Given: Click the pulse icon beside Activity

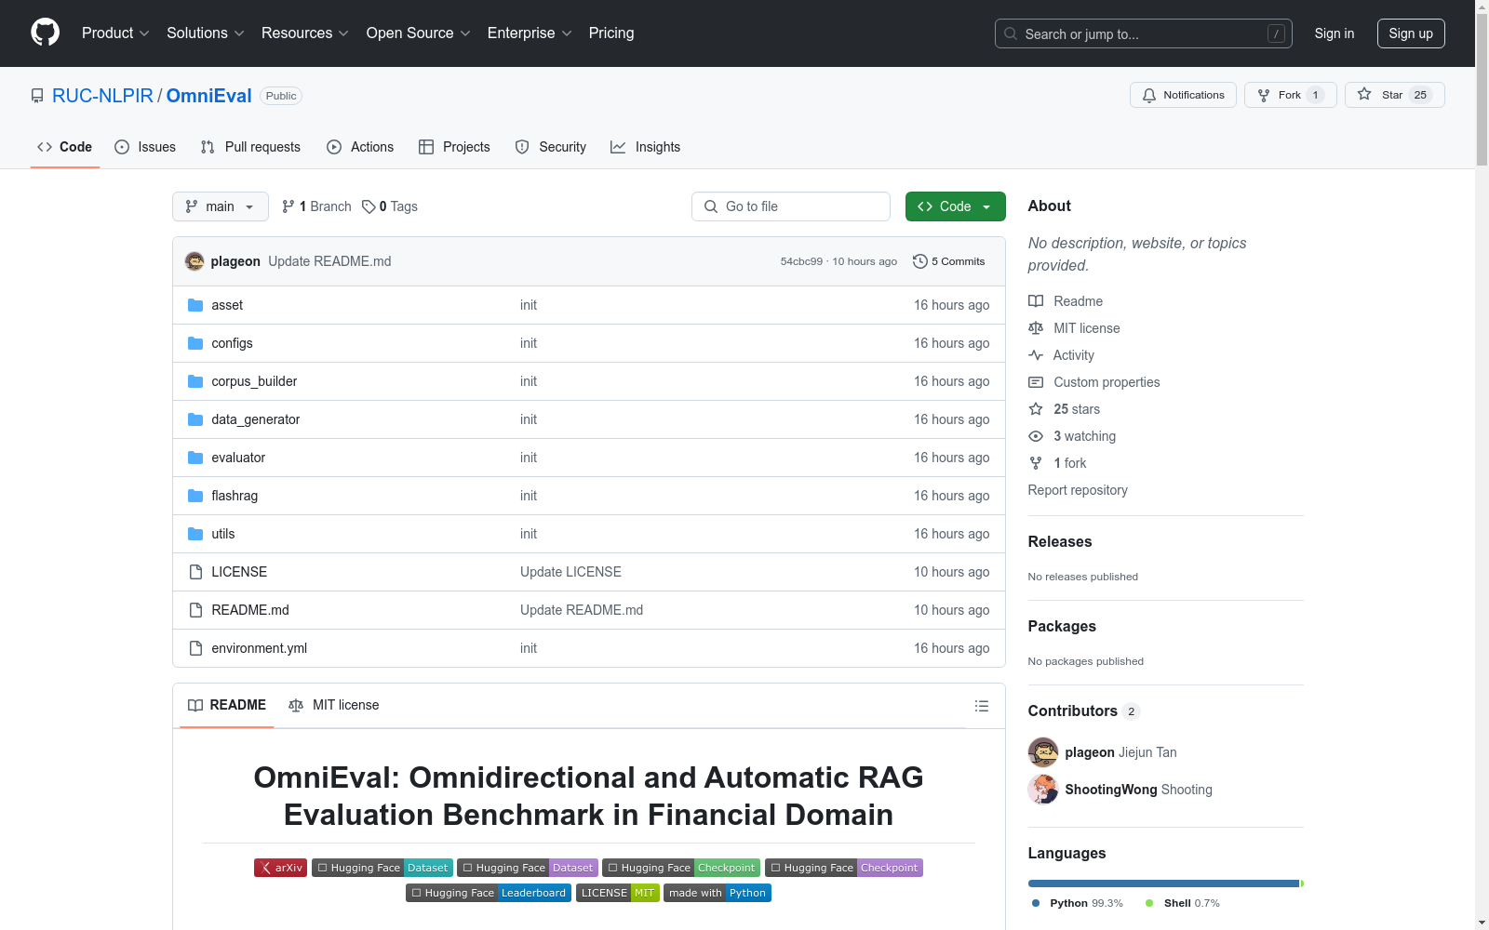Looking at the screenshot, I should pyautogui.click(x=1036, y=355).
